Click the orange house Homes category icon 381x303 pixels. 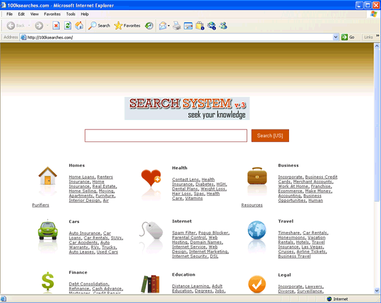click(x=48, y=177)
